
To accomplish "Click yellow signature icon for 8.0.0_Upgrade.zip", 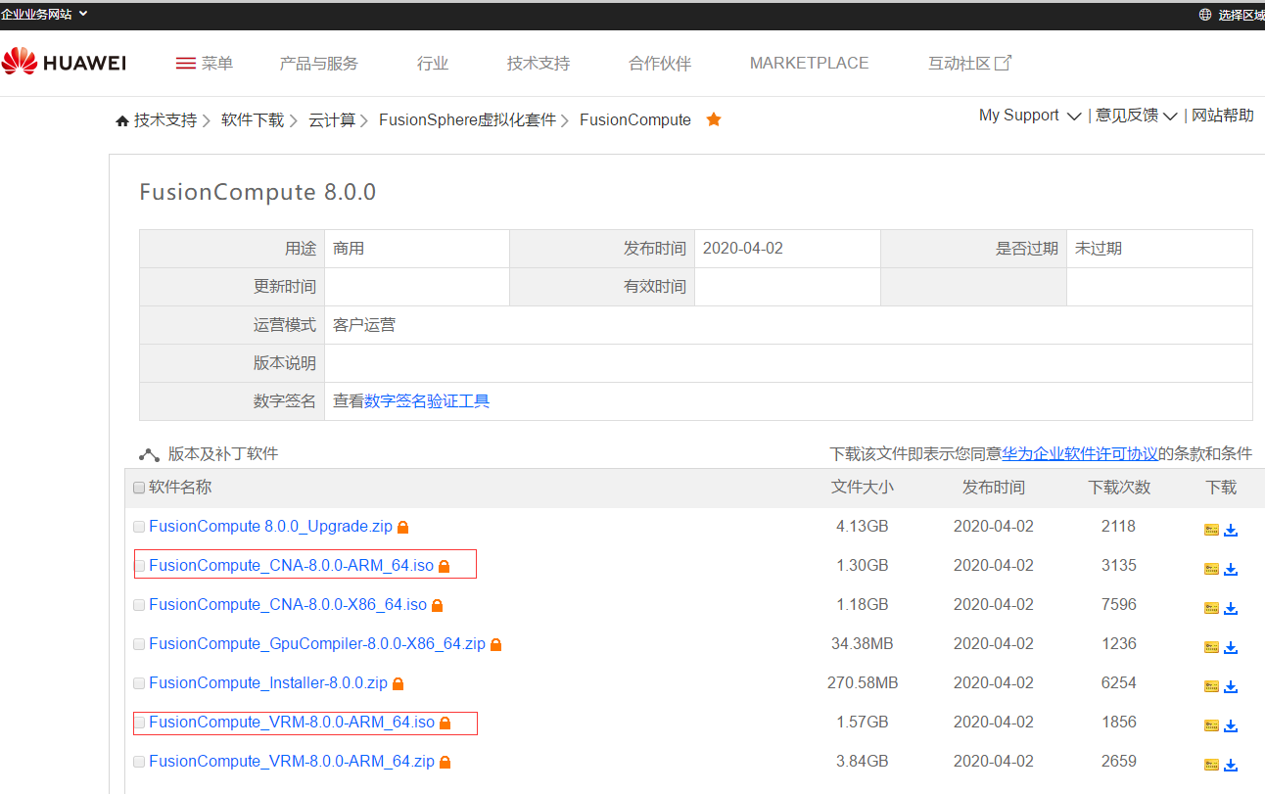I will click(x=1211, y=530).
